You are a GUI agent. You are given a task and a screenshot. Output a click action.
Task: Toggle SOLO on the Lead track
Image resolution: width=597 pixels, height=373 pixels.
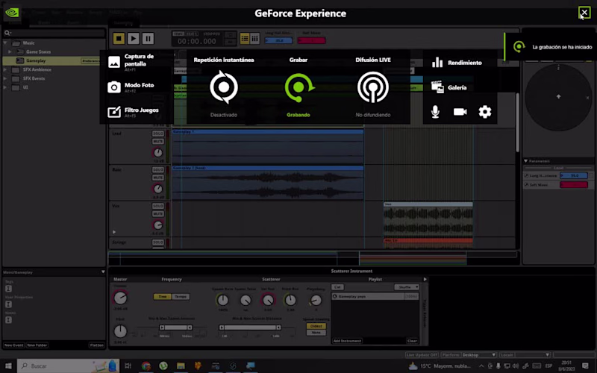tap(158, 134)
